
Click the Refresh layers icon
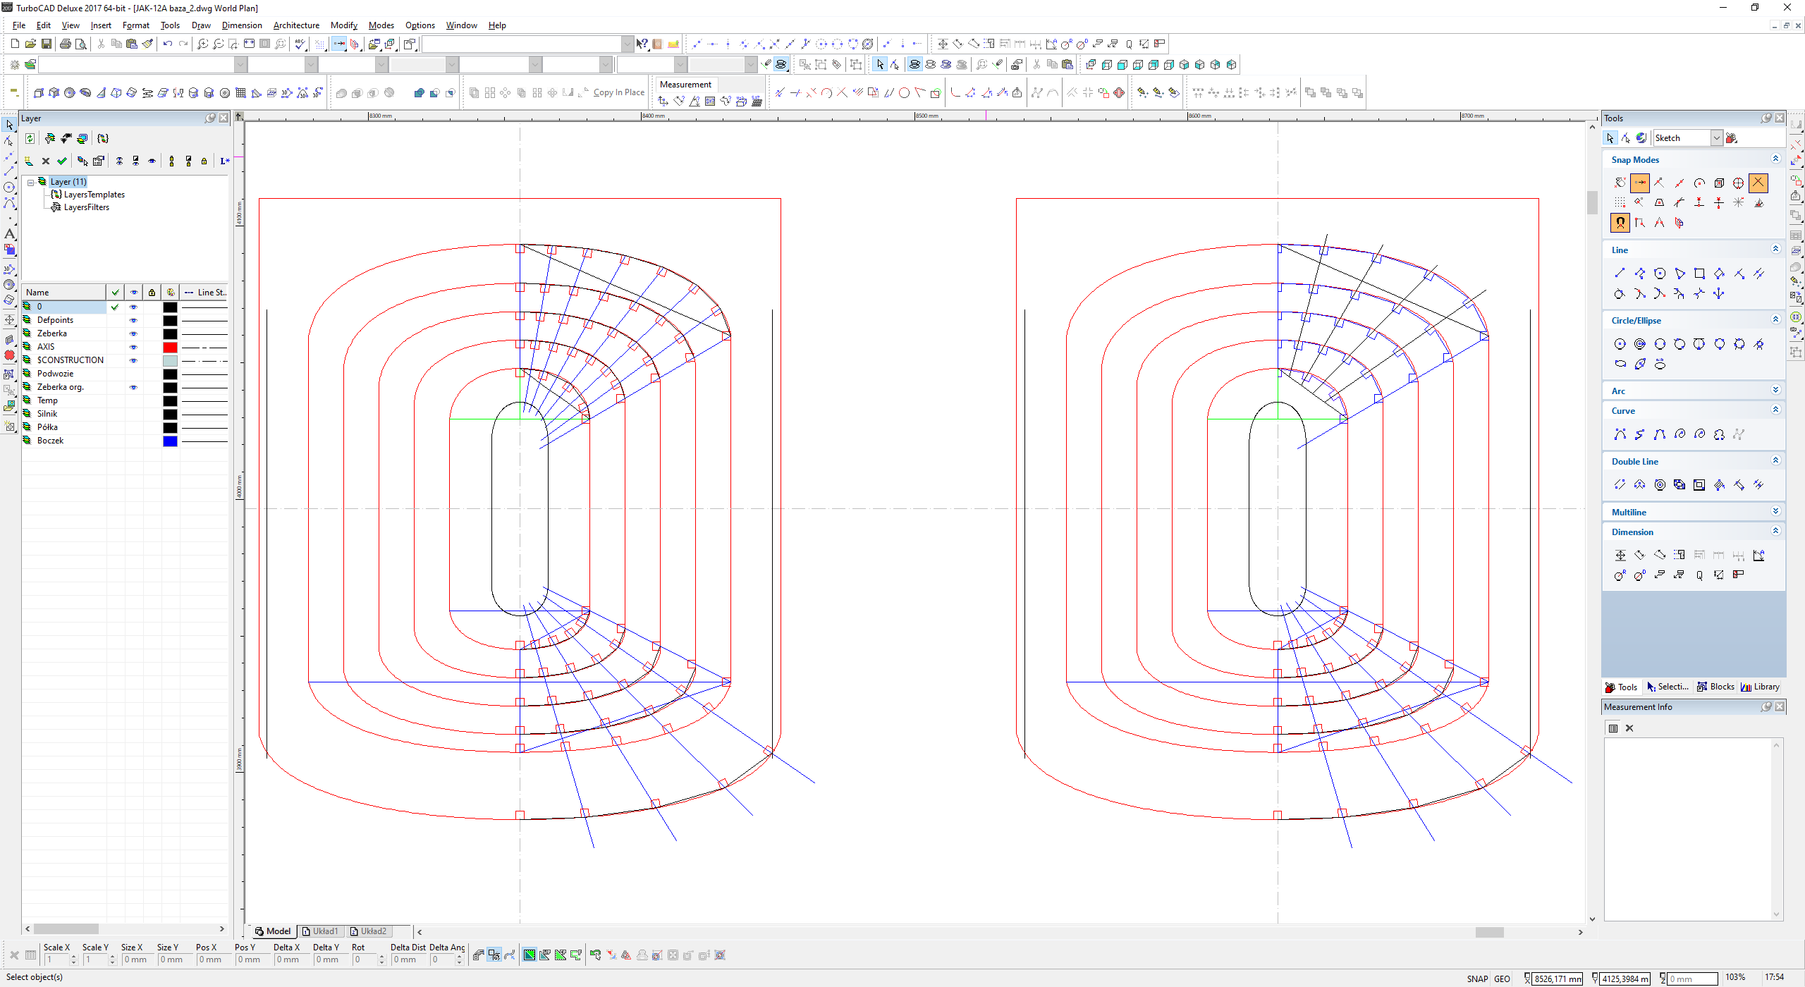[x=30, y=139]
